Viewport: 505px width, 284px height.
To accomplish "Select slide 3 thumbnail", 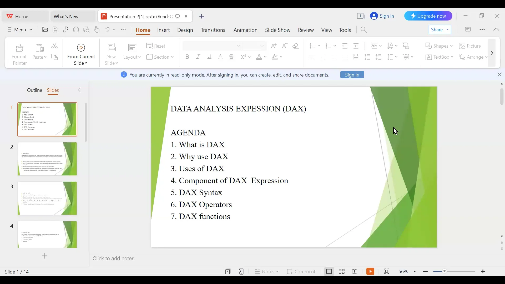I will pyautogui.click(x=47, y=198).
